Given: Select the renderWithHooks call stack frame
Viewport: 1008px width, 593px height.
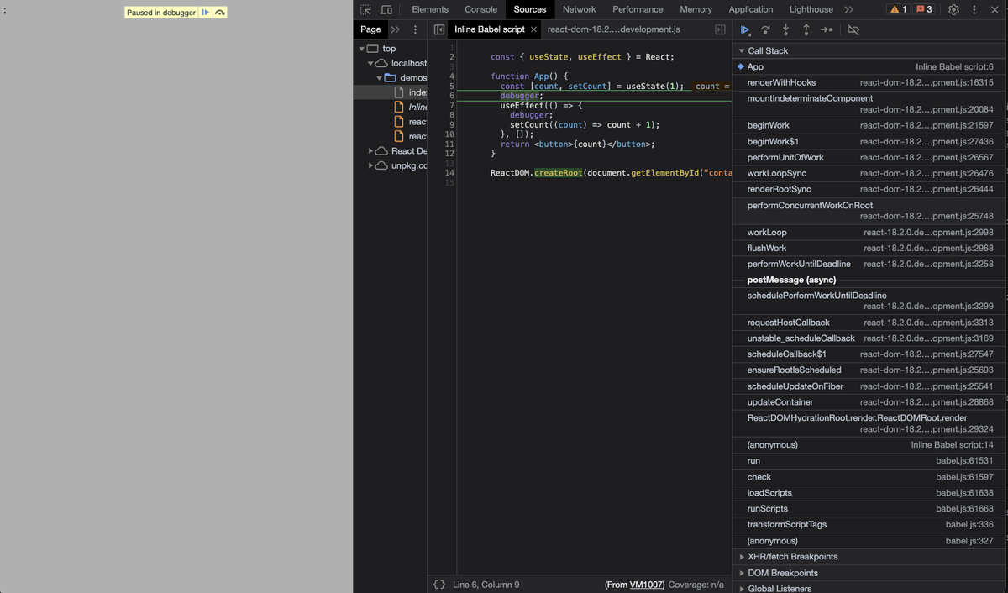Looking at the screenshot, I should pos(869,82).
